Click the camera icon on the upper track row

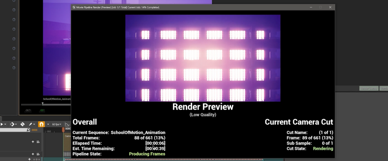click(38, 142)
